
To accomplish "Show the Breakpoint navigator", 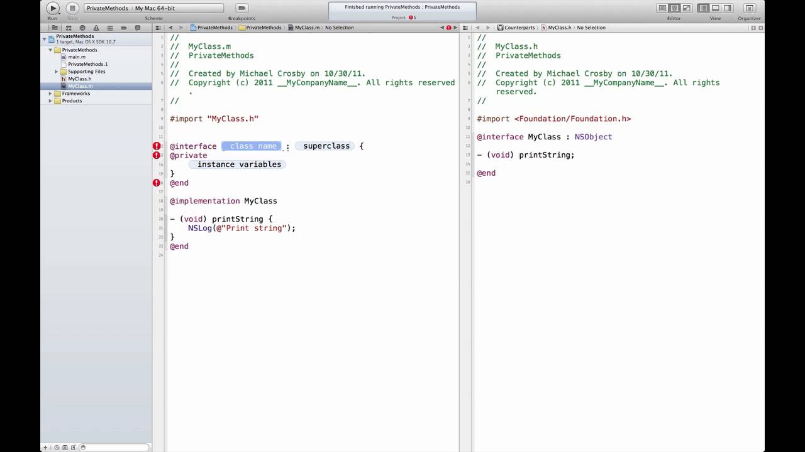I will coord(124,28).
